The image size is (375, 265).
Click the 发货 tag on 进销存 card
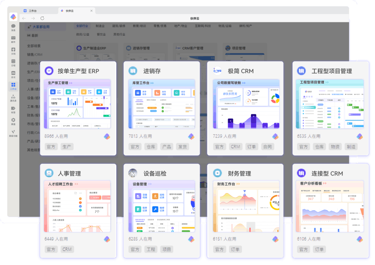point(183,147)
